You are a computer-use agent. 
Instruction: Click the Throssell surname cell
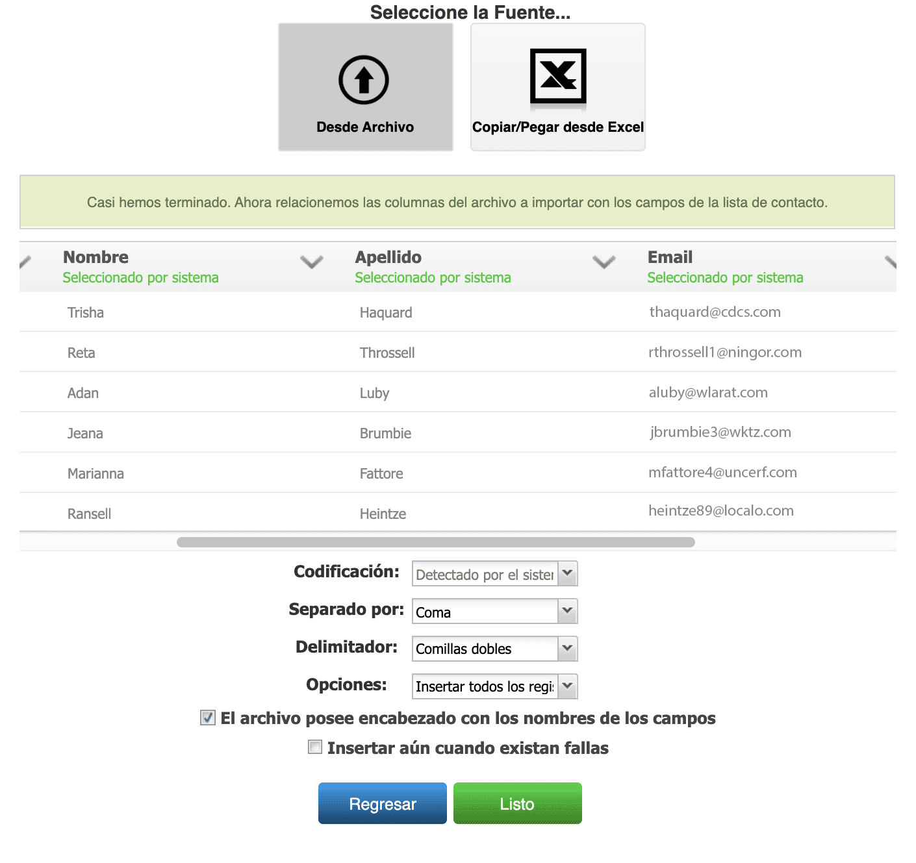(x=387, y=353)
